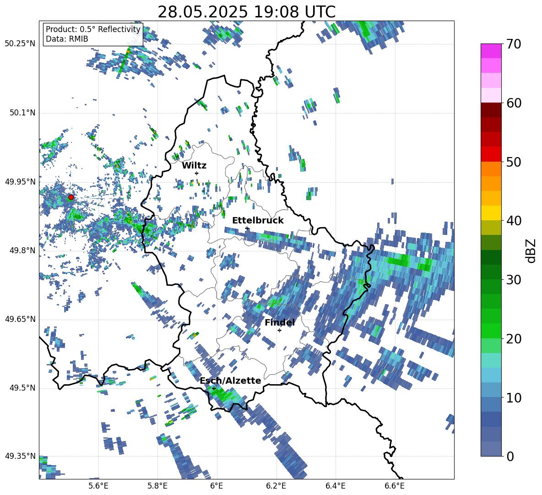Click the 50.25°N latitude label
Viewport: 542px width, 495px height.
pos(20,44)
